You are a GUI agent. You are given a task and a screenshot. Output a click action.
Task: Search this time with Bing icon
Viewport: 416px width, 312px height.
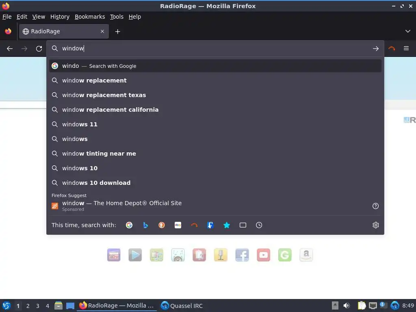click(145, 225)
